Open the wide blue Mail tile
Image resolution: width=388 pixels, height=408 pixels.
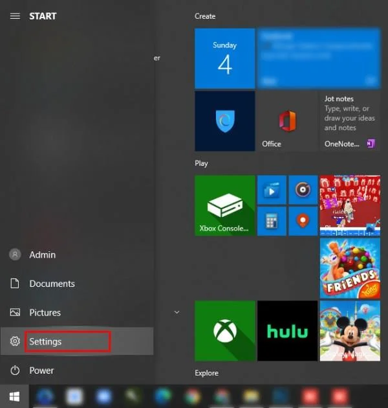pyautogui.click(x=319, y=58)
